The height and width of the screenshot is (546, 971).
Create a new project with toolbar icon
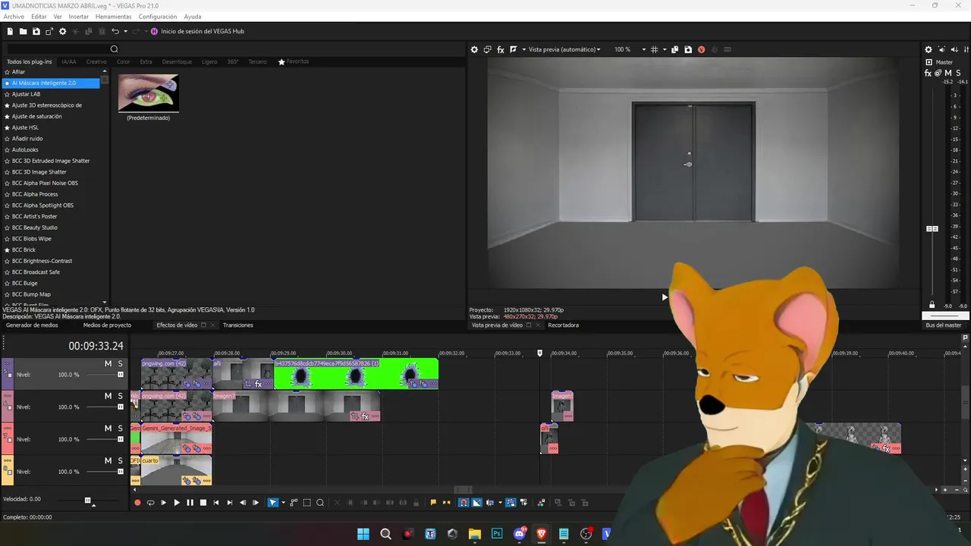point(11,31)
